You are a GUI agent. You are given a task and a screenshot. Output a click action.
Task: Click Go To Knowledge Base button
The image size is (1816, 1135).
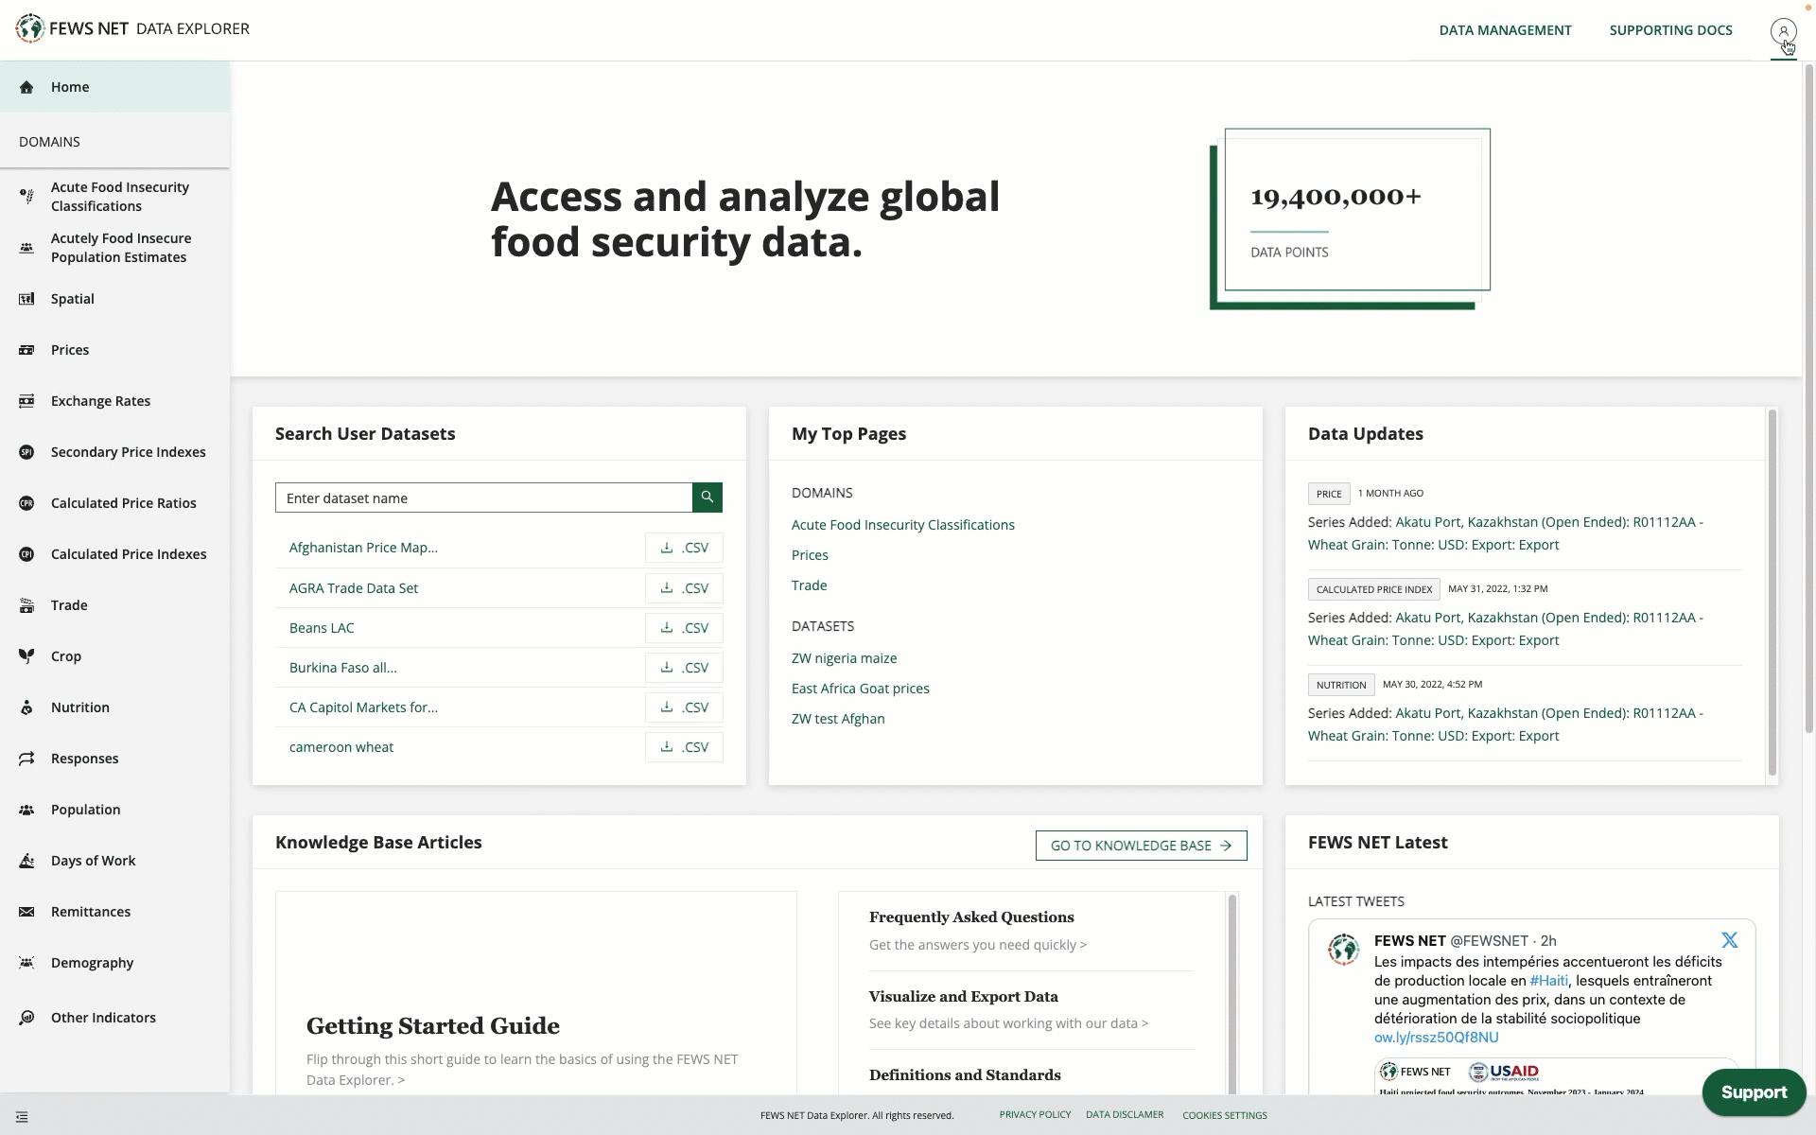coord(1141,846)
